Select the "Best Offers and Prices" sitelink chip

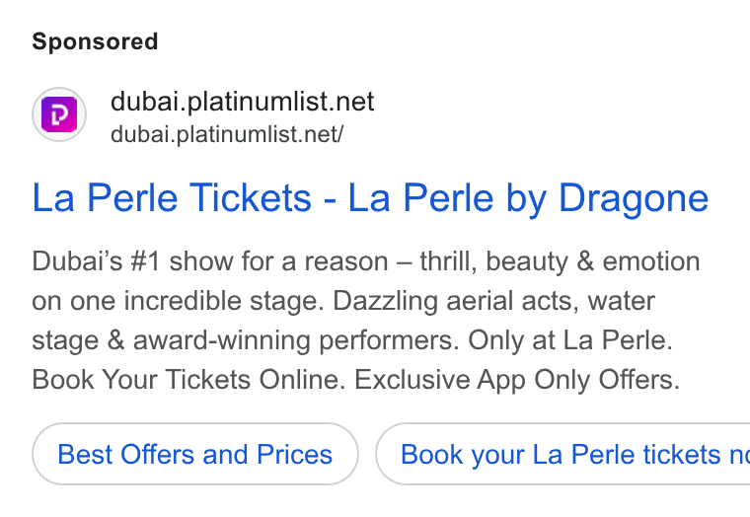coord(195,454)
